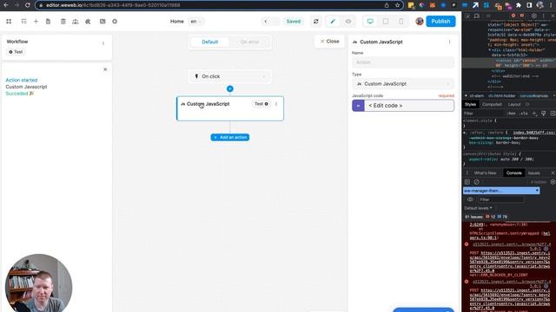
Task: Click the 'Action started' log line
Action: [21, 80]
